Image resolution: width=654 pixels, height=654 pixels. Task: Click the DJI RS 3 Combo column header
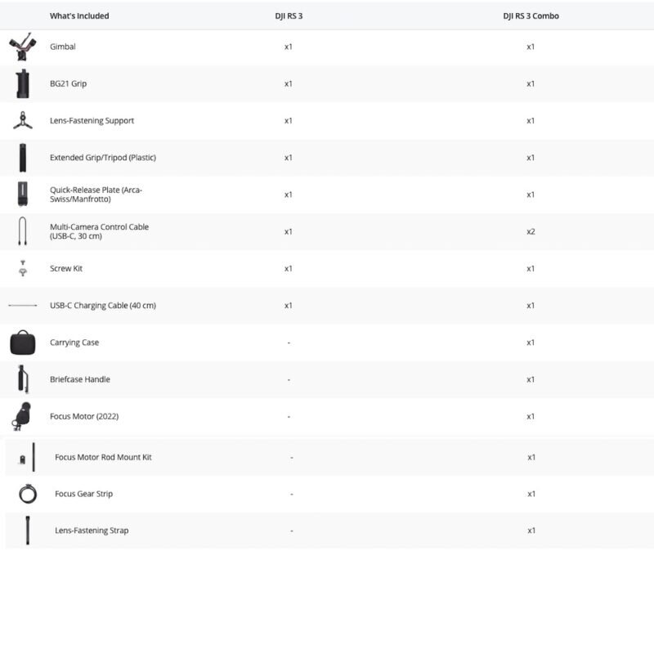pyautogui.click(x=531, y=16)
